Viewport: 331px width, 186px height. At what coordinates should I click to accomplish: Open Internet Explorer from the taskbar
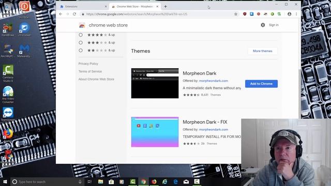click(x=165, y=181)
